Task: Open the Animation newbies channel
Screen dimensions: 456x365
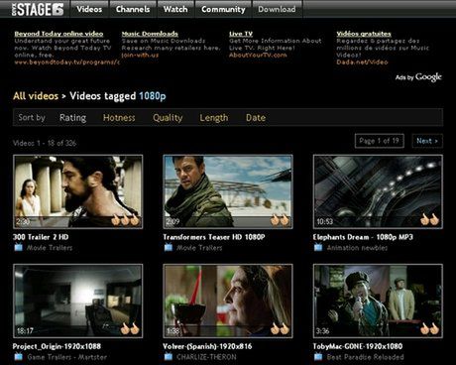Action: tap(357, 248)
